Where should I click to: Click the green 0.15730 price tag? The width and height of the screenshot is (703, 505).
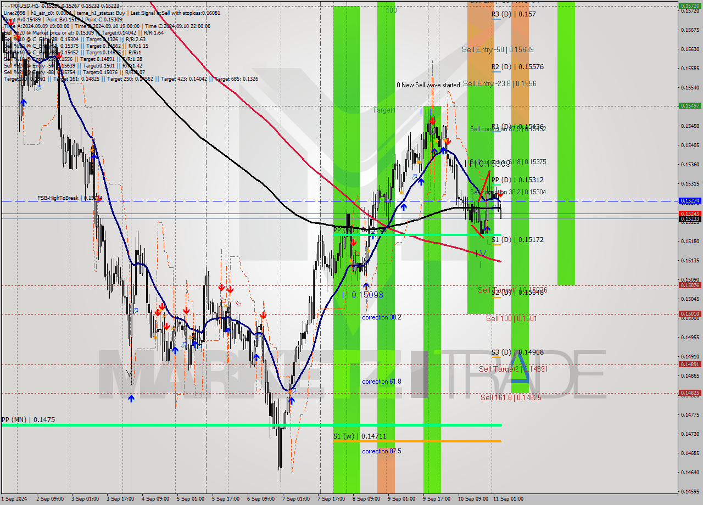(x=690, y=5)
